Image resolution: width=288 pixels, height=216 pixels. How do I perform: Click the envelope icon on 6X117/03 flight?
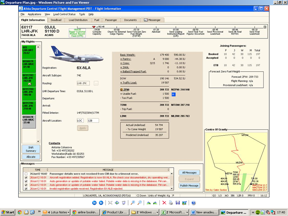click(x=30, y=84)
